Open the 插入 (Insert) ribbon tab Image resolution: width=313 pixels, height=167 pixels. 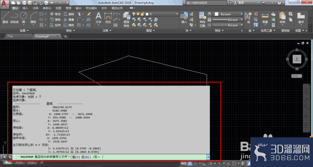[25, 8]
